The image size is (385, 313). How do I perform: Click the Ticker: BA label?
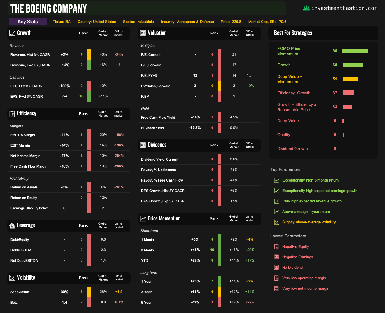point(62,22)
